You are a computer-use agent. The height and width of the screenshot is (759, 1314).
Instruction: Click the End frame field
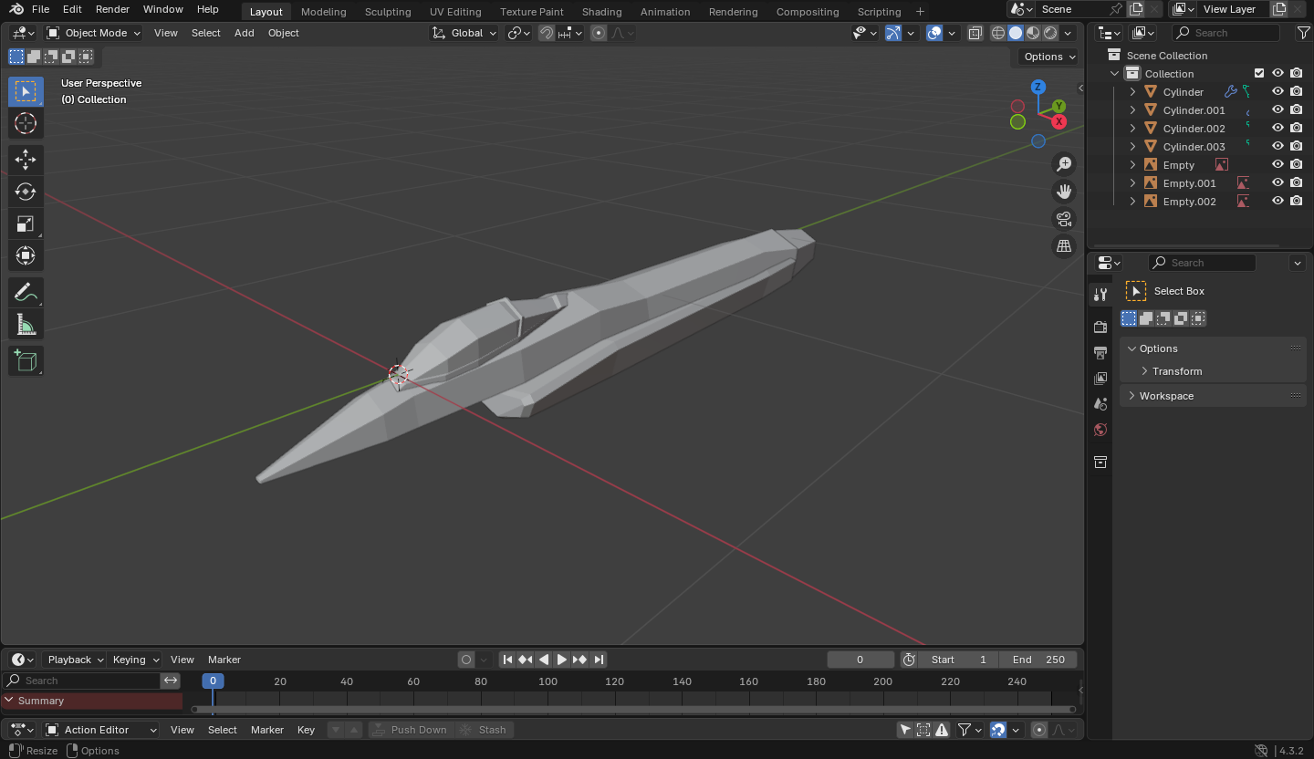point(1038,660)
